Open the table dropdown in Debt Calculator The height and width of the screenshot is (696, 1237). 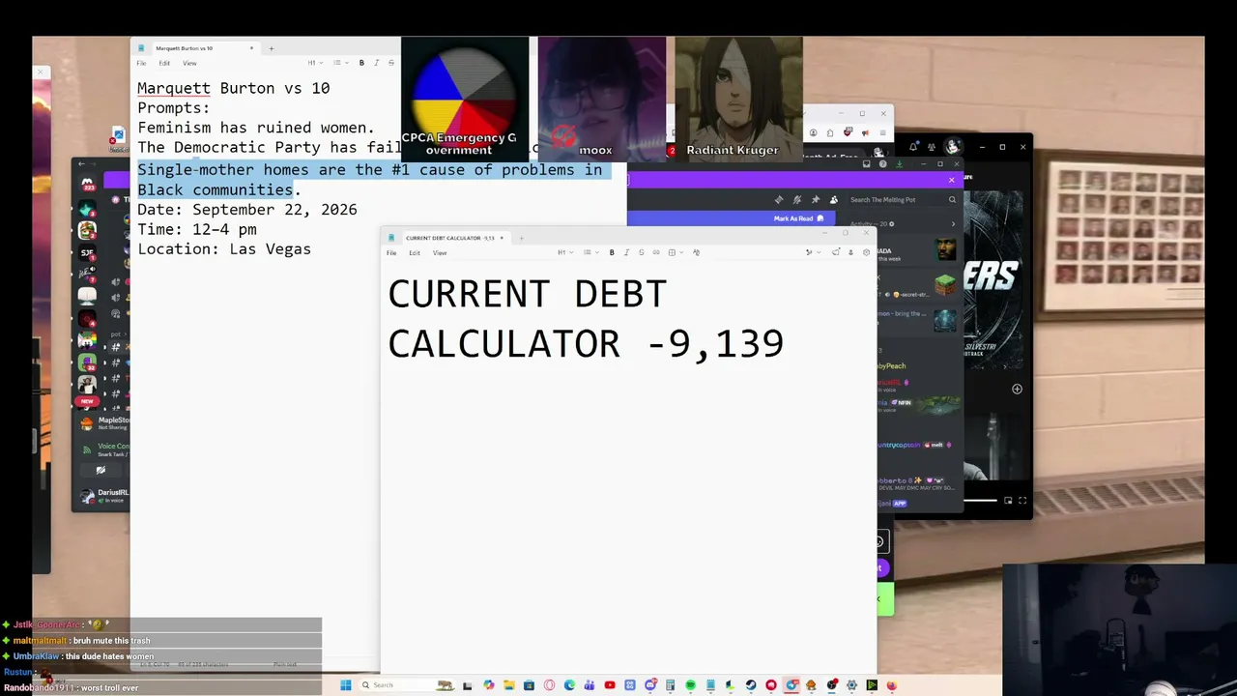674,252
